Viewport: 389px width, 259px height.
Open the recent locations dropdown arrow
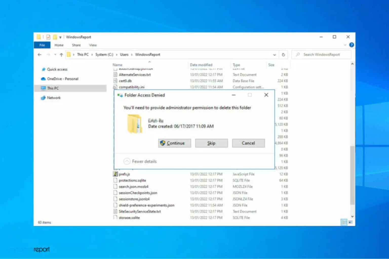(55, 54)
